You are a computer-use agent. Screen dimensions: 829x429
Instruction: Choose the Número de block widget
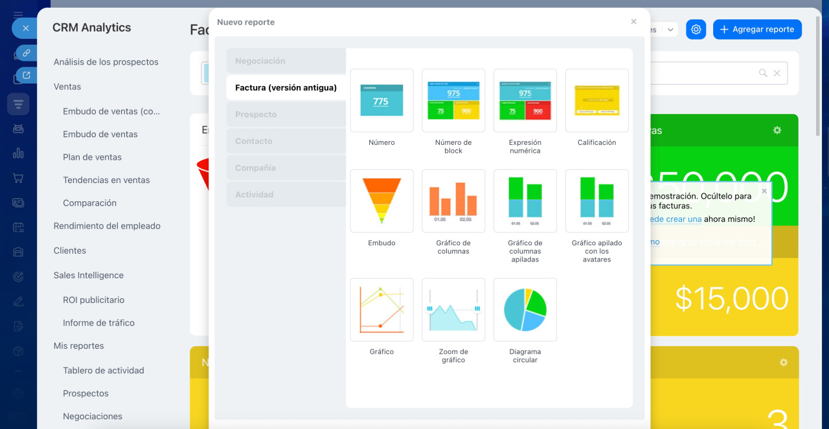(x=453, y=100)
